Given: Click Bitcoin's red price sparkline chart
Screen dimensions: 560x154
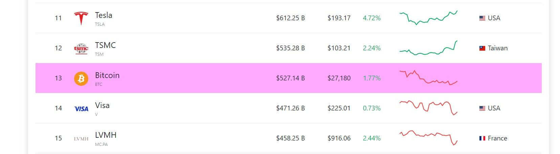Looking at the screenshot, I should coord(428,78).
